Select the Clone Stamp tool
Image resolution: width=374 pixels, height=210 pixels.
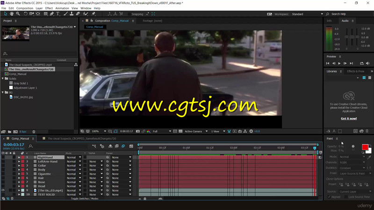click(x=72, y=14)
